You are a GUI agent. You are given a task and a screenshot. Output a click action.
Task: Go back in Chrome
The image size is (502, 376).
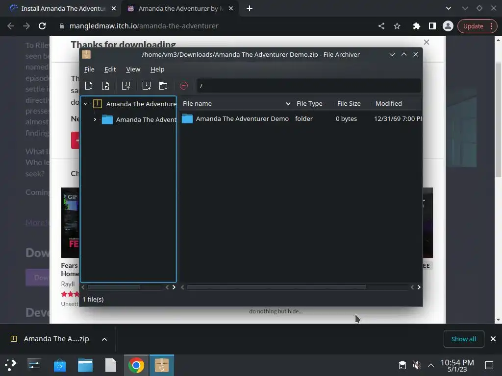[x=11, y=26]
